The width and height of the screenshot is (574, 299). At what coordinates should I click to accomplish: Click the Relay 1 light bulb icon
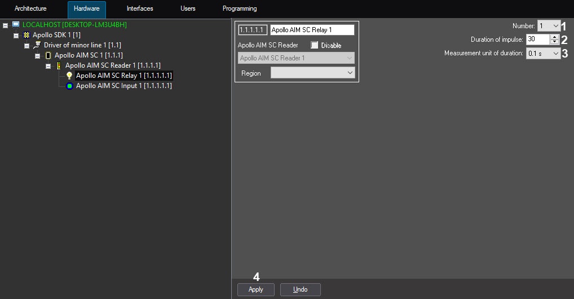tap(69, 76)
